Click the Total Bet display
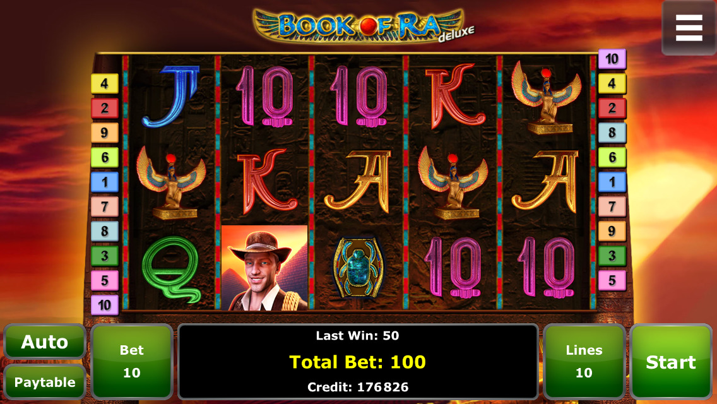Screen dimensions: 717x404 (358, 362)
